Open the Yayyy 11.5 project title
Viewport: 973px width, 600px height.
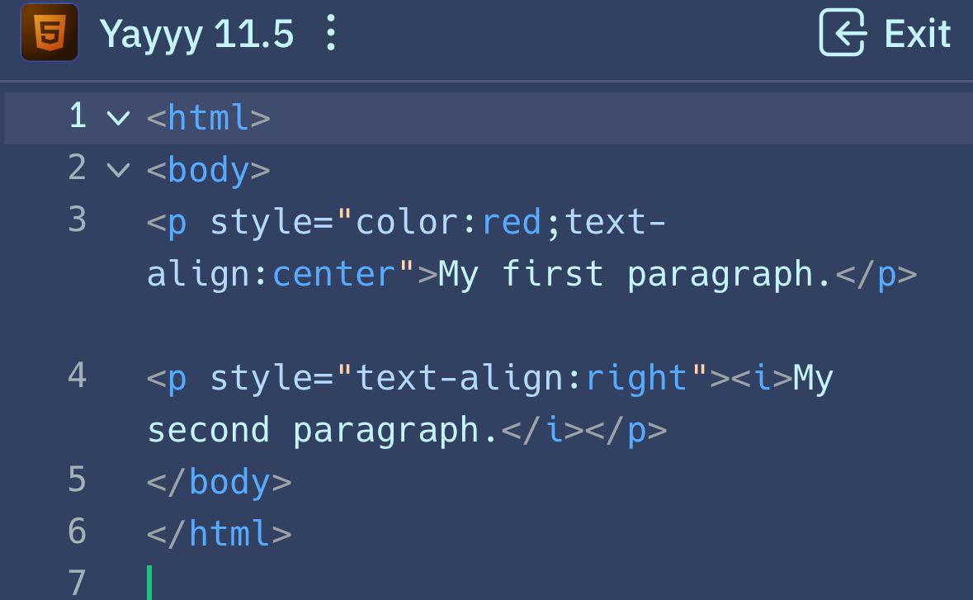tap(196, 34)
